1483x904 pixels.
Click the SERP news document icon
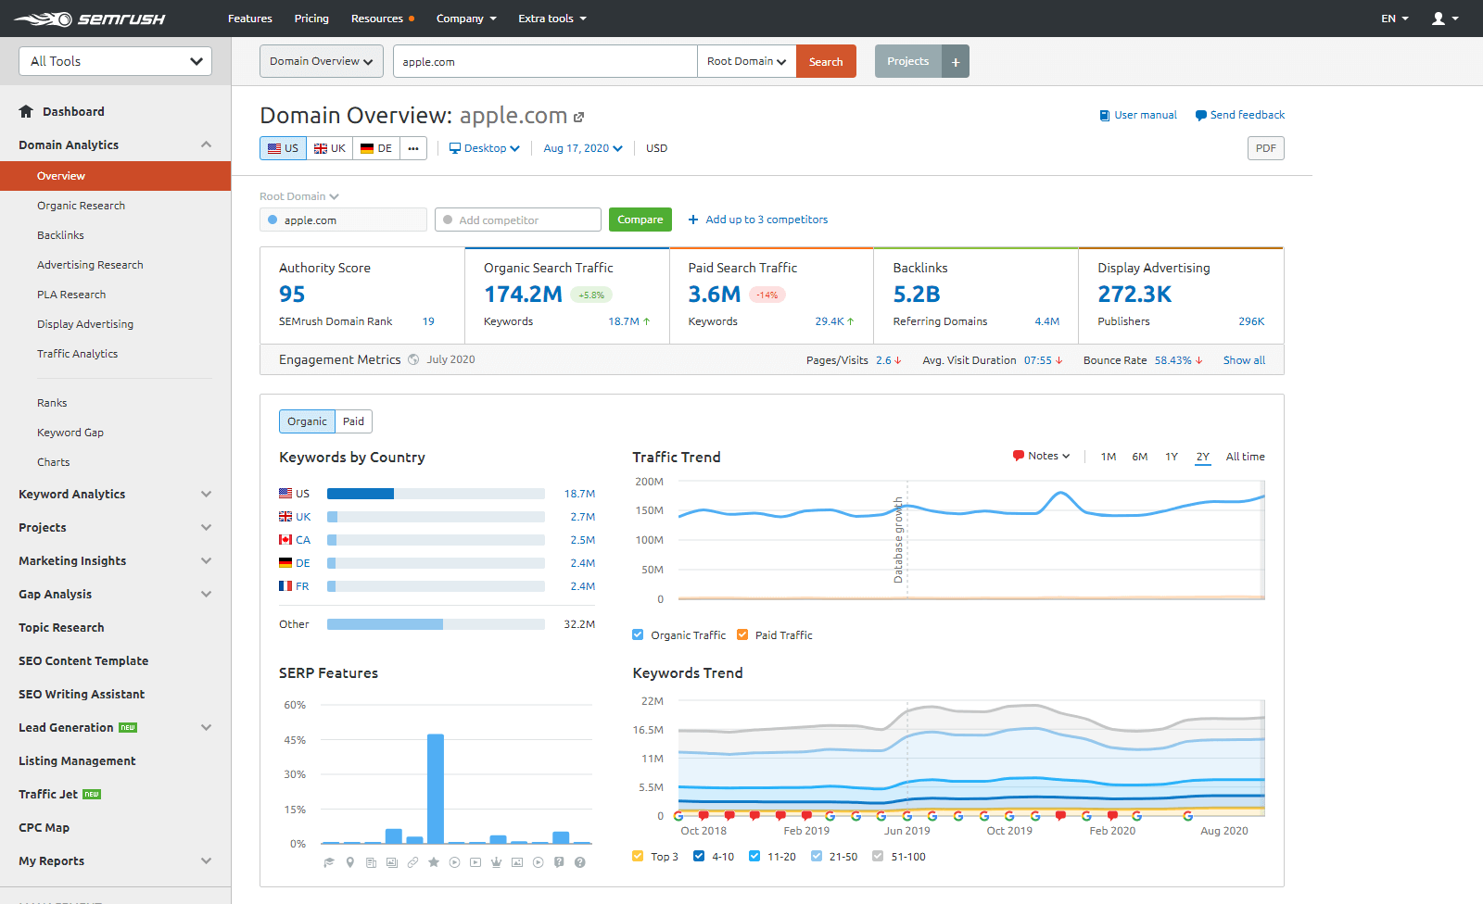[371, 862]
